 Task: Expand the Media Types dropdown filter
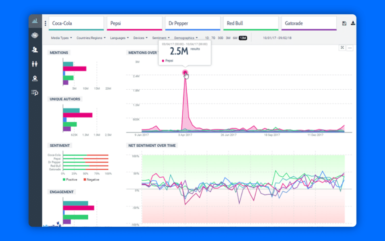point(61,38)
